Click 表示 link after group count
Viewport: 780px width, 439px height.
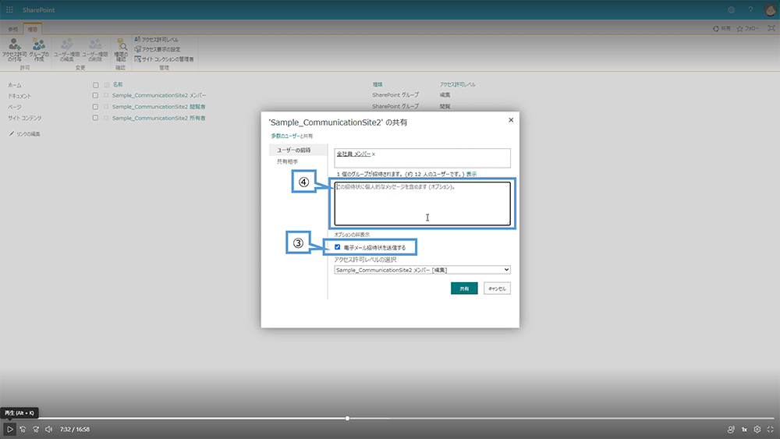click(471, 174)
